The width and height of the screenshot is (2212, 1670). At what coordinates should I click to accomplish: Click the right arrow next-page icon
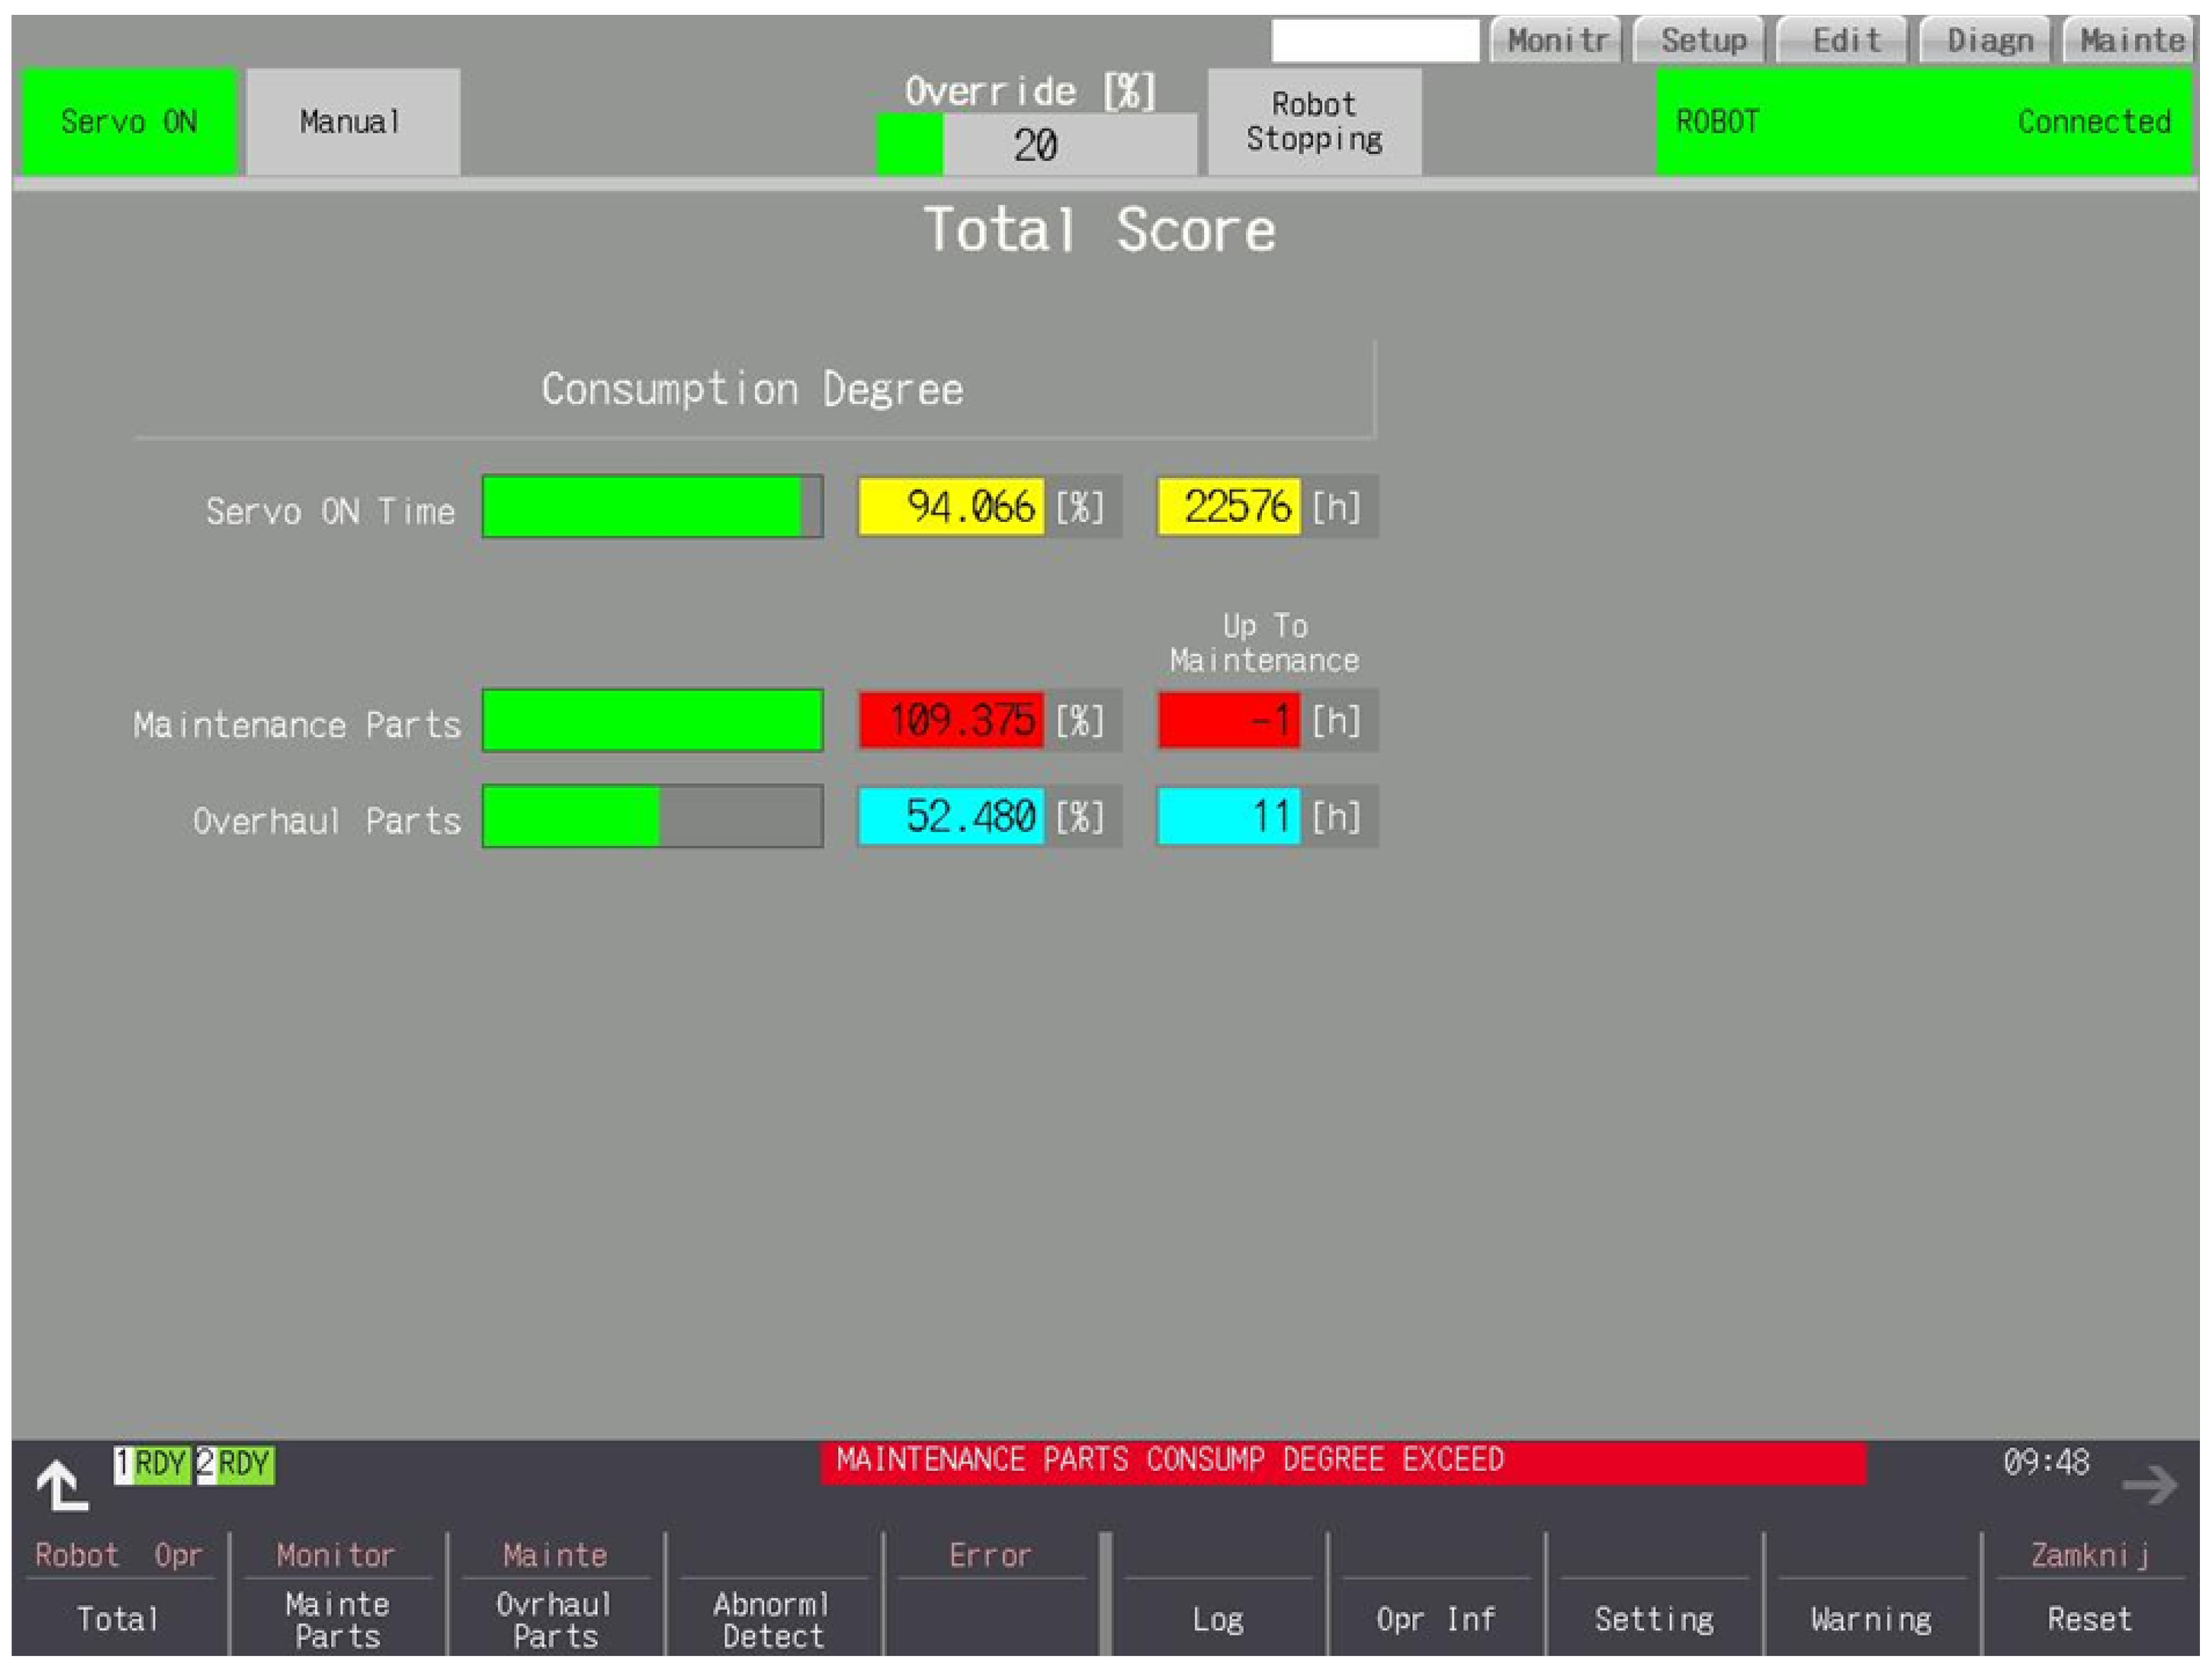[x=2149, y=1485]
